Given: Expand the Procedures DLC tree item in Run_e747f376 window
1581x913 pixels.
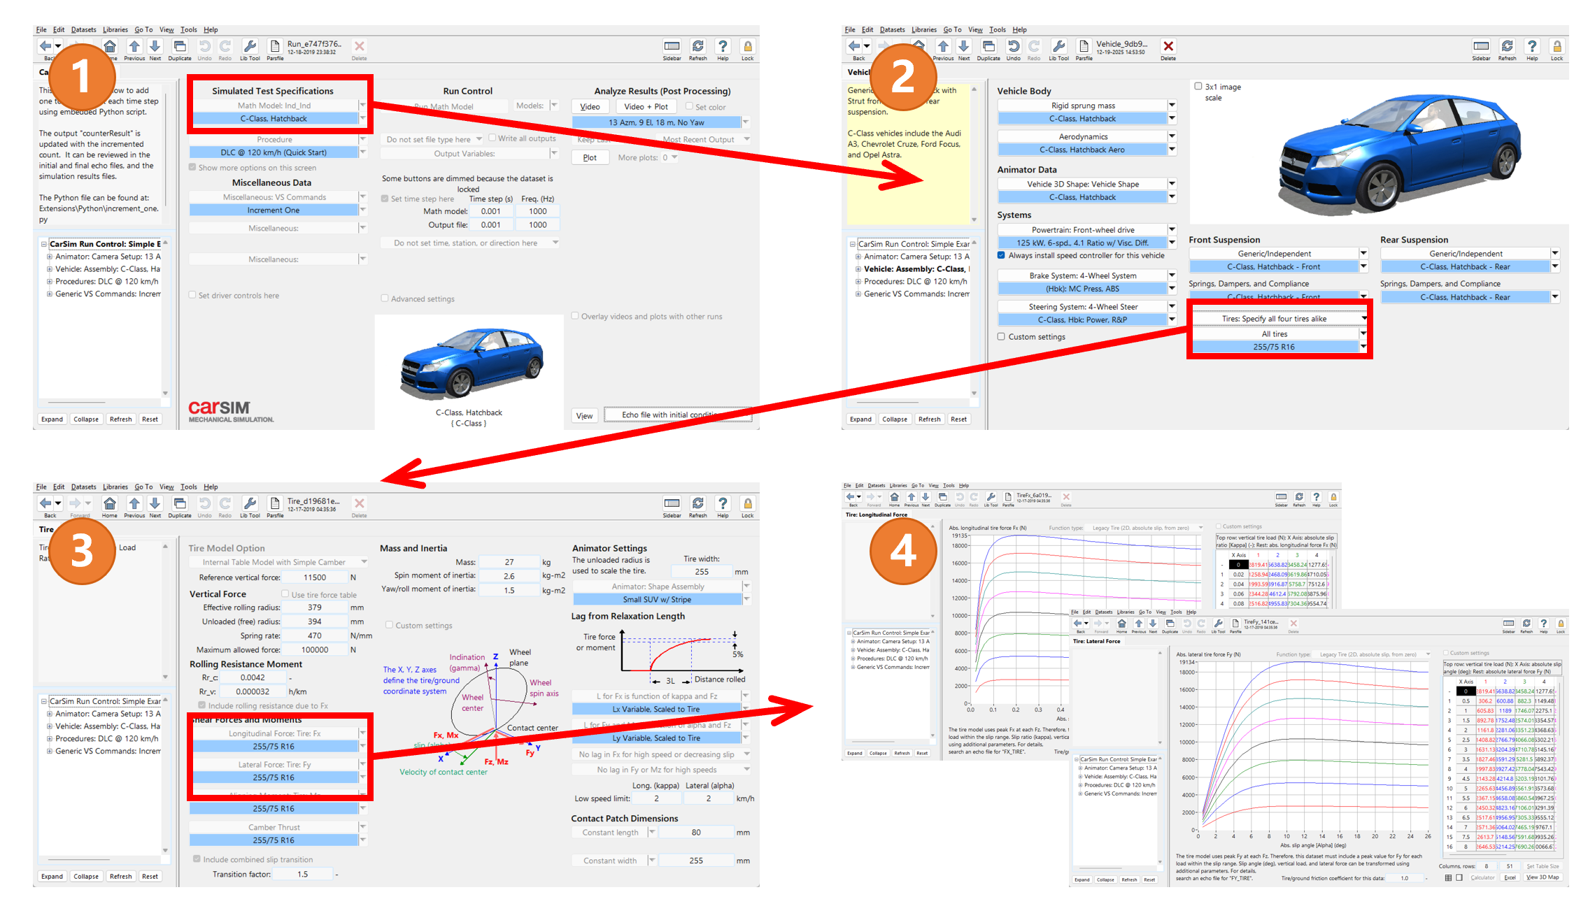Looking at the screenshot, I should pyautogui.click(x=50, y=282).
